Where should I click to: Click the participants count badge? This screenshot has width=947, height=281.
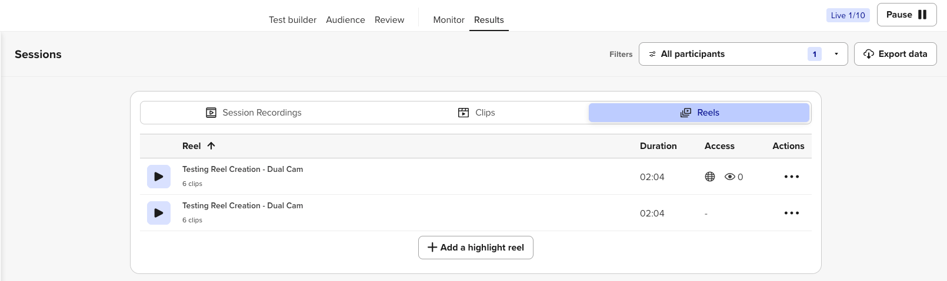point(814,54)
